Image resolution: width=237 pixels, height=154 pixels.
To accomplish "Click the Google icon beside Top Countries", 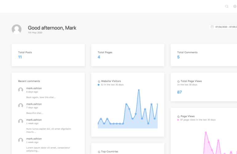I will click(x=99, y=152).
